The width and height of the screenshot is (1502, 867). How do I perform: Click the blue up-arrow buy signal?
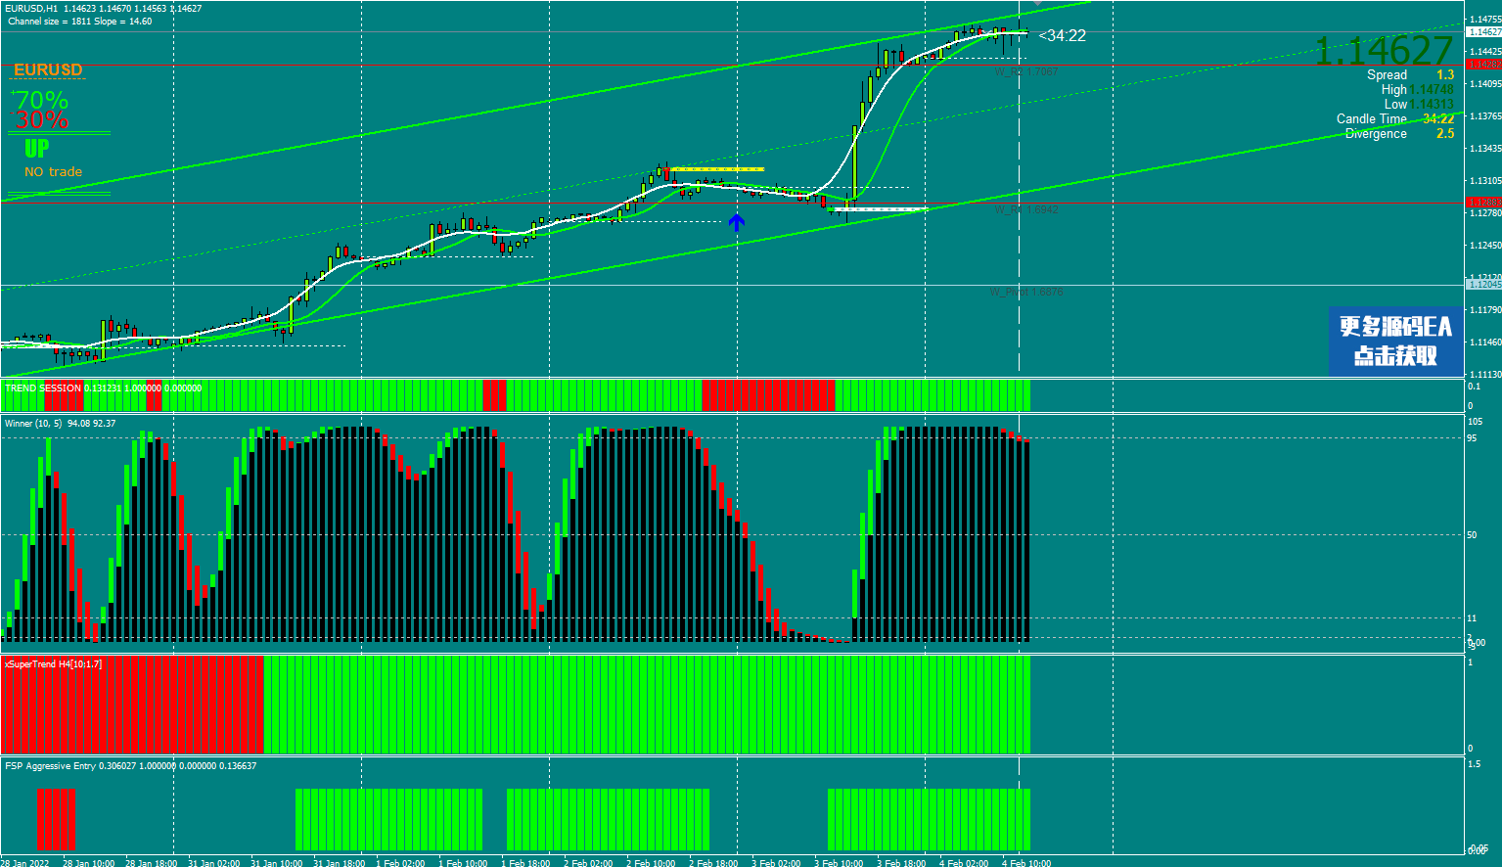(x=737, y=223)
